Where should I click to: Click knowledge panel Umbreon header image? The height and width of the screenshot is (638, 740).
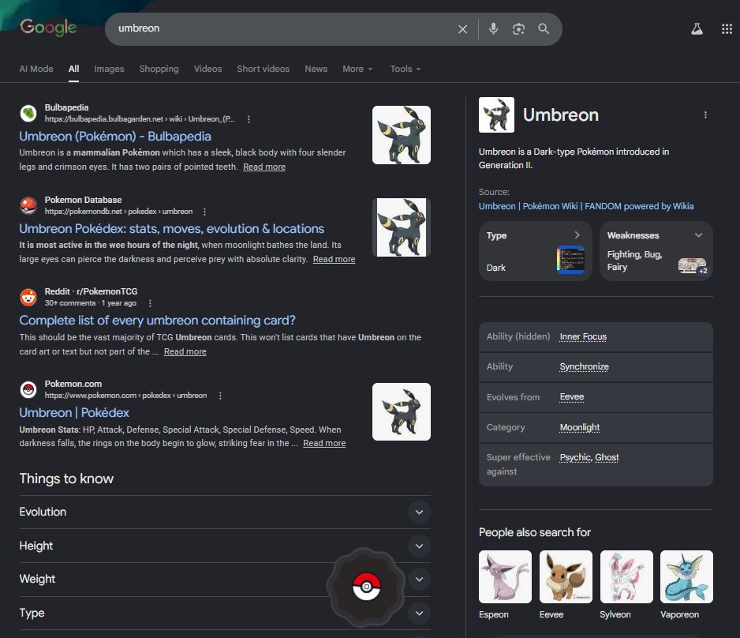pos(496,114)
